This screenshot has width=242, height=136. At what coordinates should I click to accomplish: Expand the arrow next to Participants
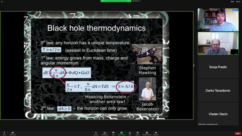(108, 133)
